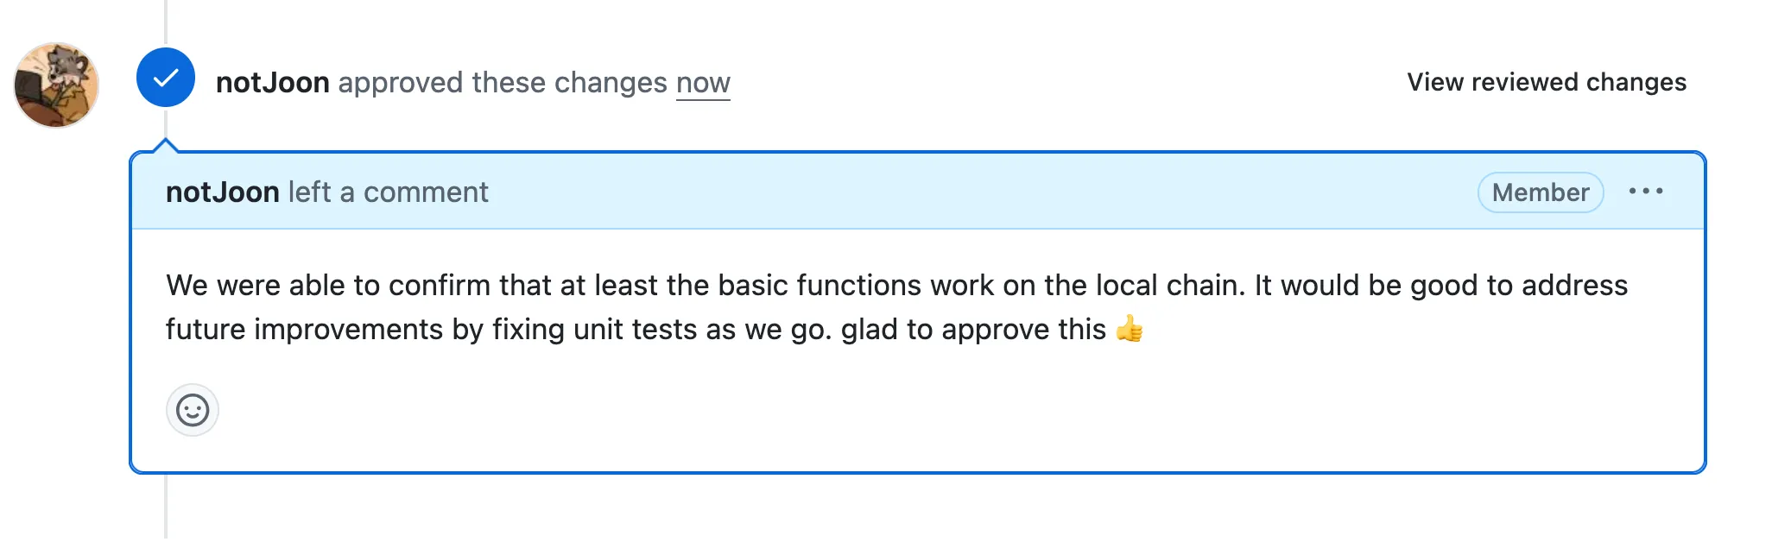The width and height of the screenshot is (1772, 542).
Task: Click the timeline line below the comment box
Action: pos(166,507)
